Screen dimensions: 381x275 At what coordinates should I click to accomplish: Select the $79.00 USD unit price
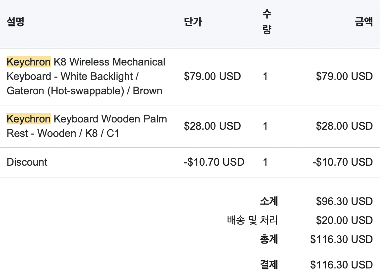[x=212, y=77]
